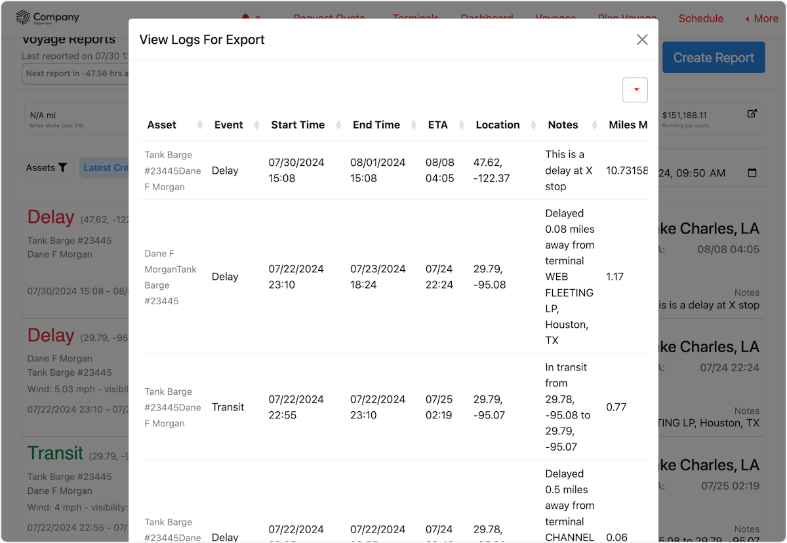Expand the More menu in the navbar
The image size is (787, 543).
(761, 18)
